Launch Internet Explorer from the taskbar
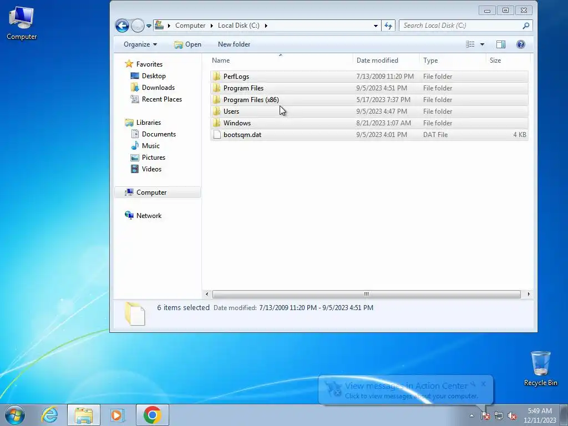Viewport: 568px width, 426px height. 50,415
